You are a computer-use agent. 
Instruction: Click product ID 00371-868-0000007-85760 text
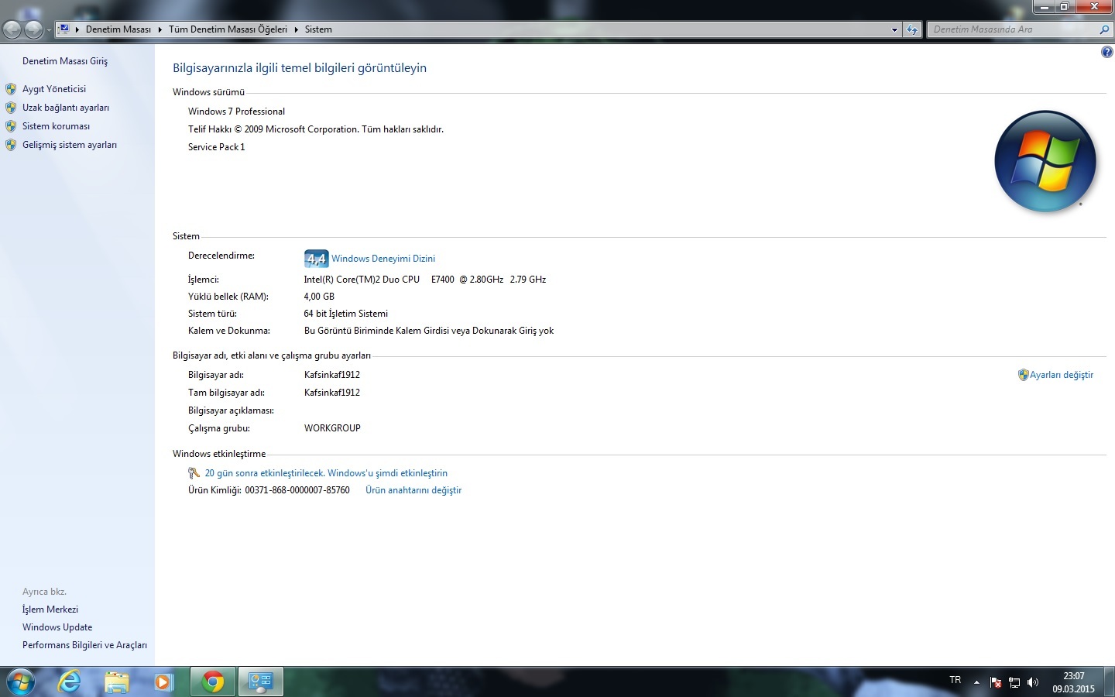pos(297,490)
